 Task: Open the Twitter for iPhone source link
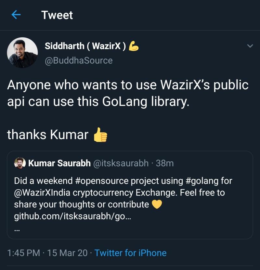click(x=130, y=253)
